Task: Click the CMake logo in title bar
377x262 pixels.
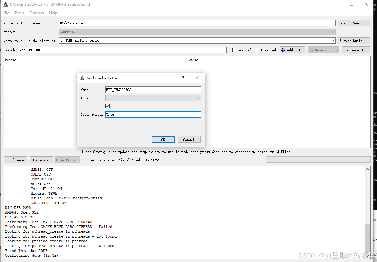Action: 5,4
